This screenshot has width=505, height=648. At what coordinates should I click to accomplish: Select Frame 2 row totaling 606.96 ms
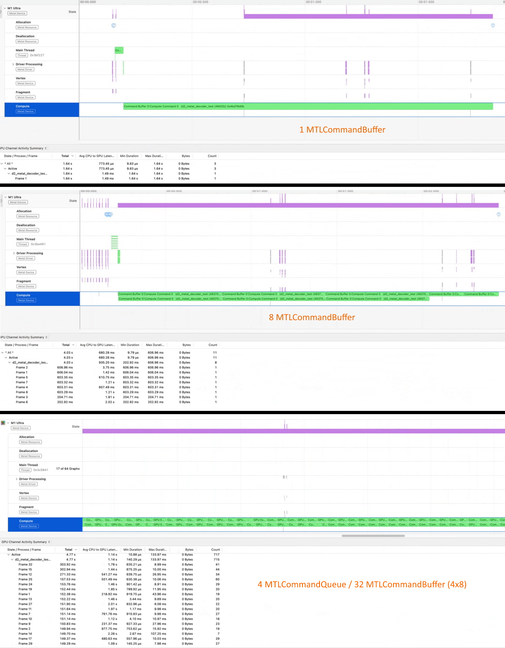click(x=110, y=367)
